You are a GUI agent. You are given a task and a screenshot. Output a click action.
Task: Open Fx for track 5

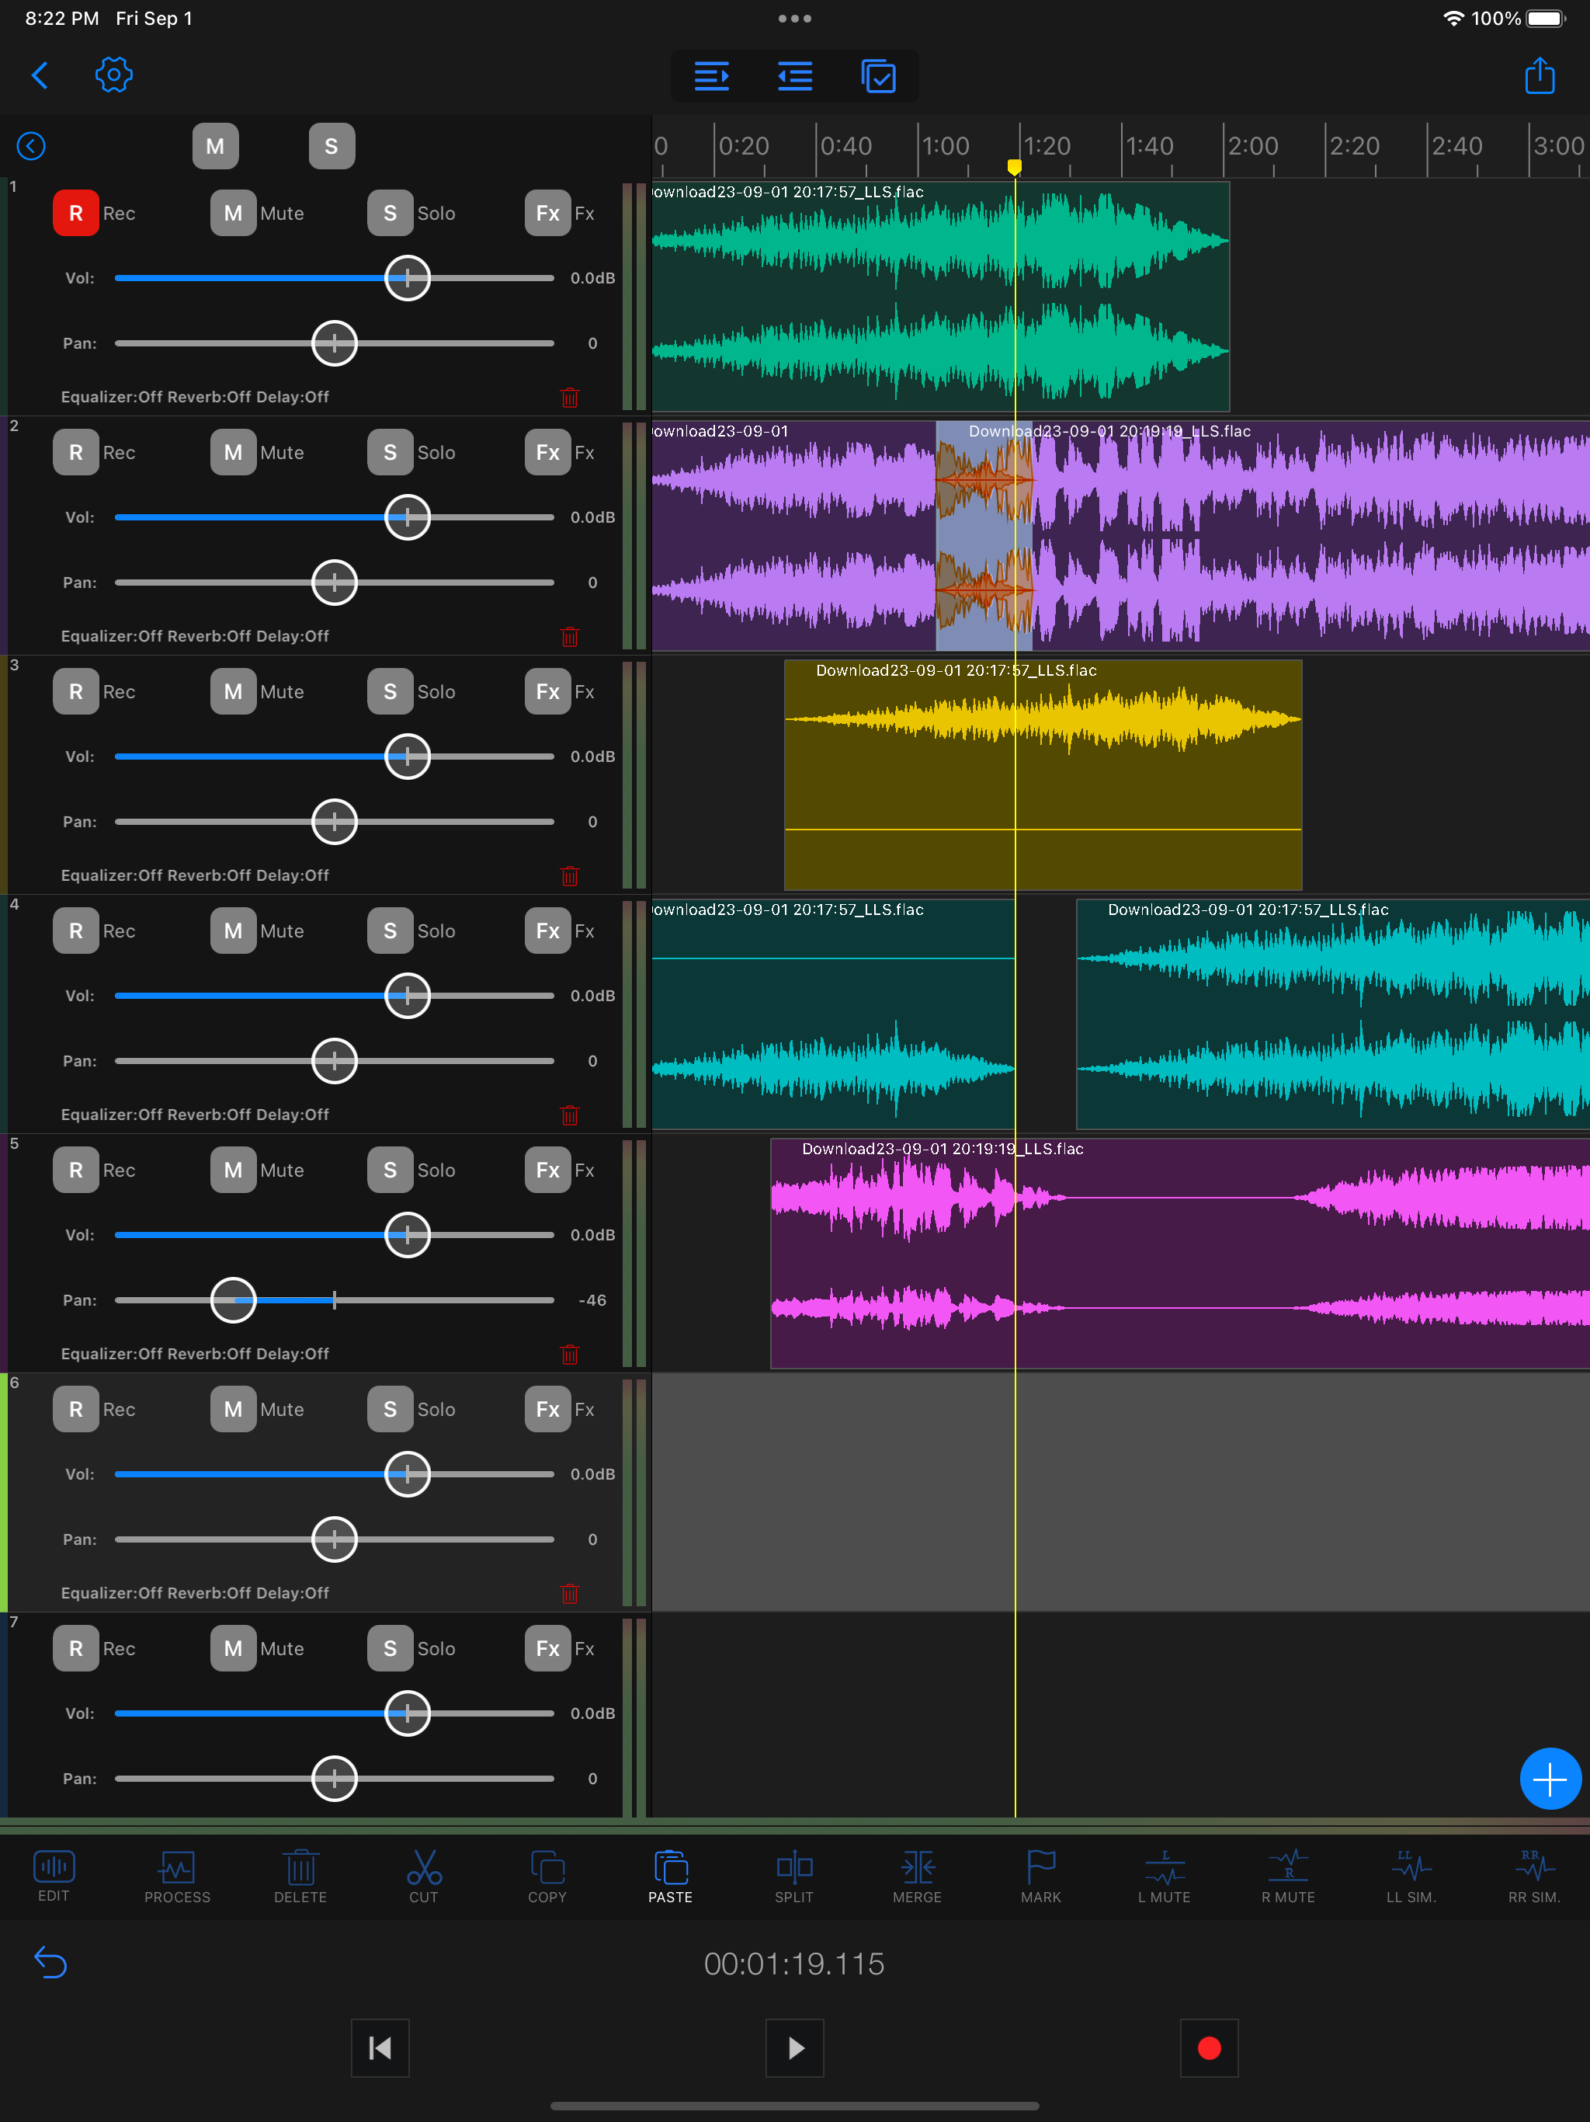click(x=547, y=1171)
